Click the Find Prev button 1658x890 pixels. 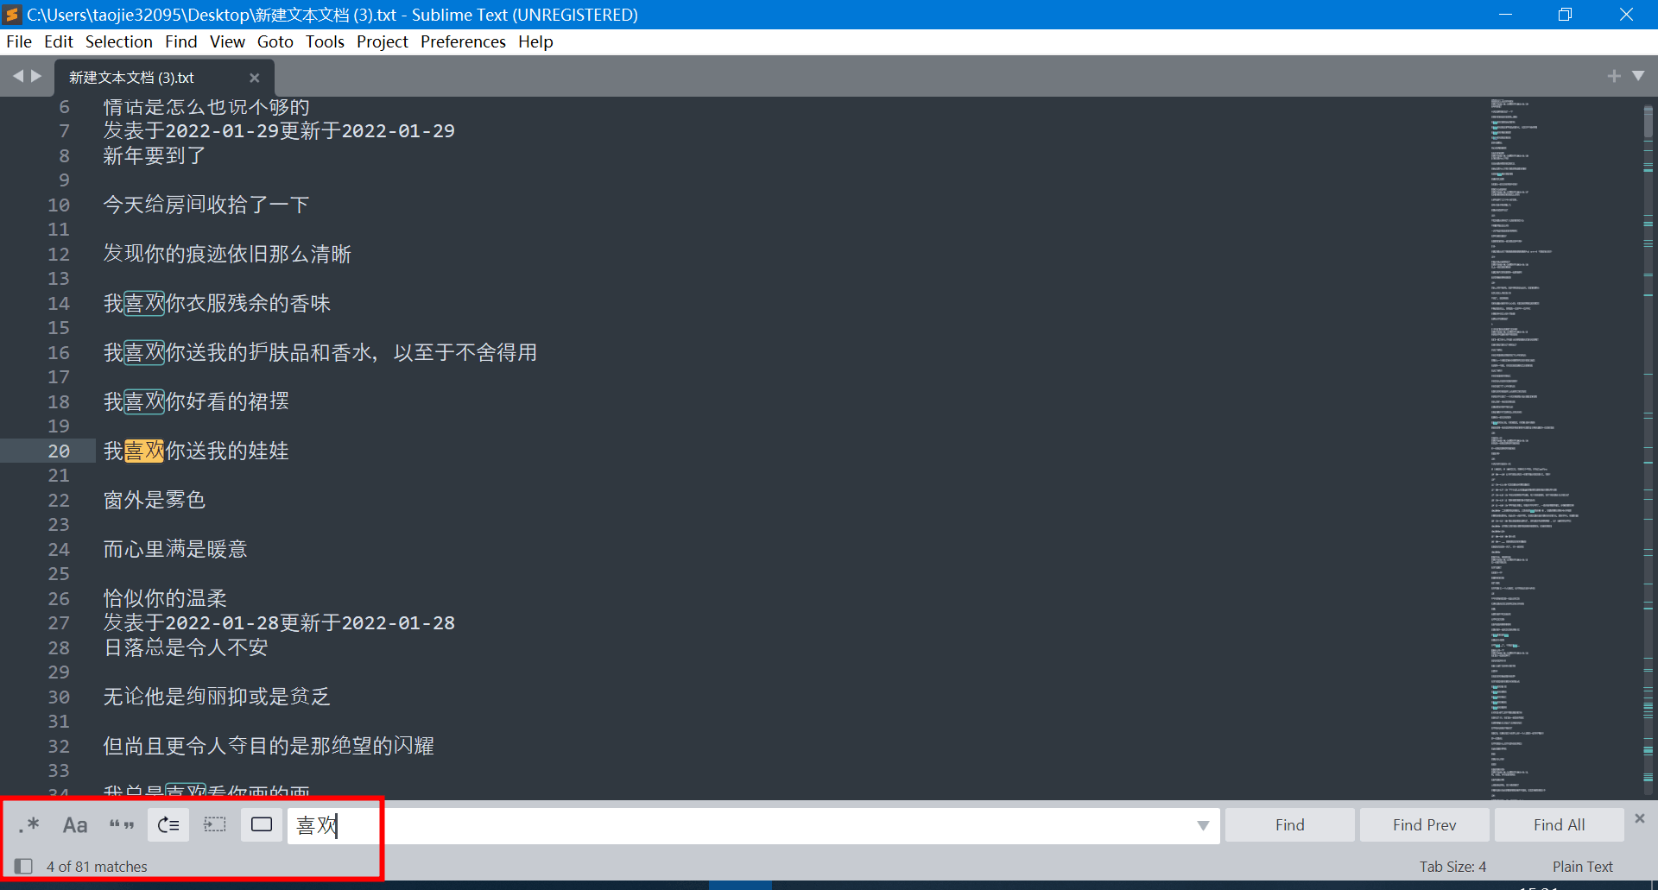[1425, 825]
